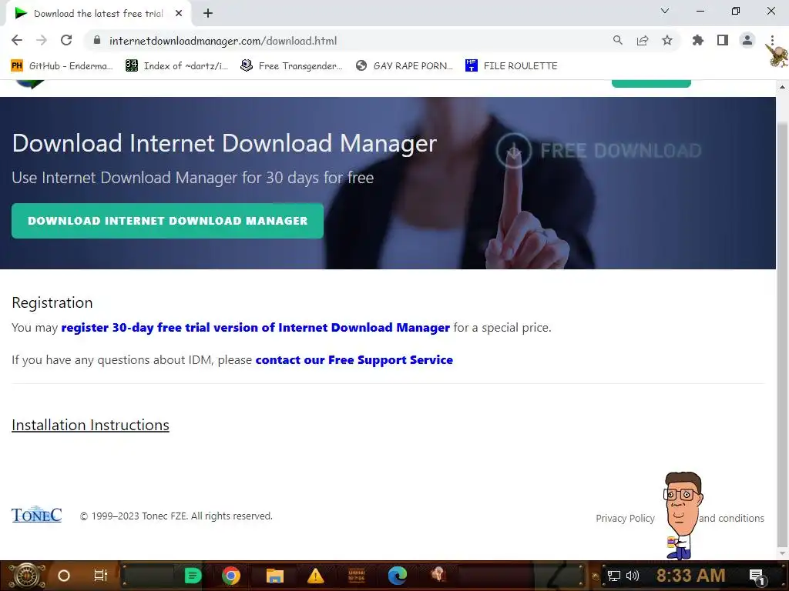Open Cortana circle on taskbar
Viewport: 789px width, 591px height.
(64, 576)
